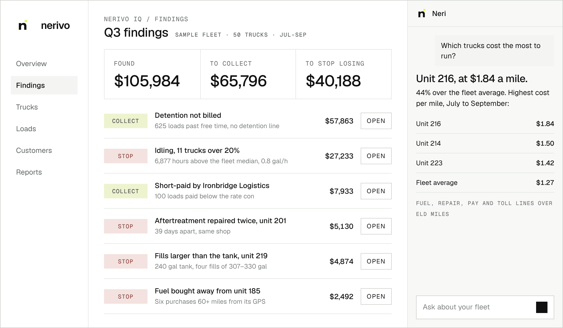Open the Idling 11 trucks finding
563x328 pixels.
tap(376, 156)
